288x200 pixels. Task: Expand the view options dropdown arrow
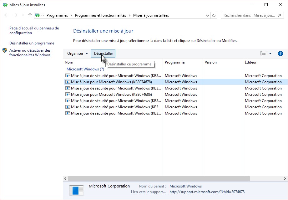click(270, 54)
